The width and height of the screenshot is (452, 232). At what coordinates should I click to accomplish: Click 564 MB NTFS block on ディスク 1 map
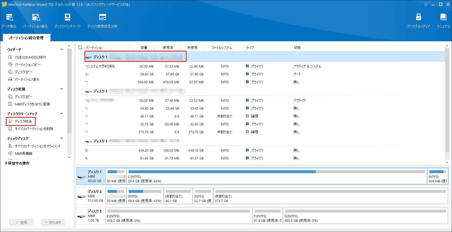(437, 176)
